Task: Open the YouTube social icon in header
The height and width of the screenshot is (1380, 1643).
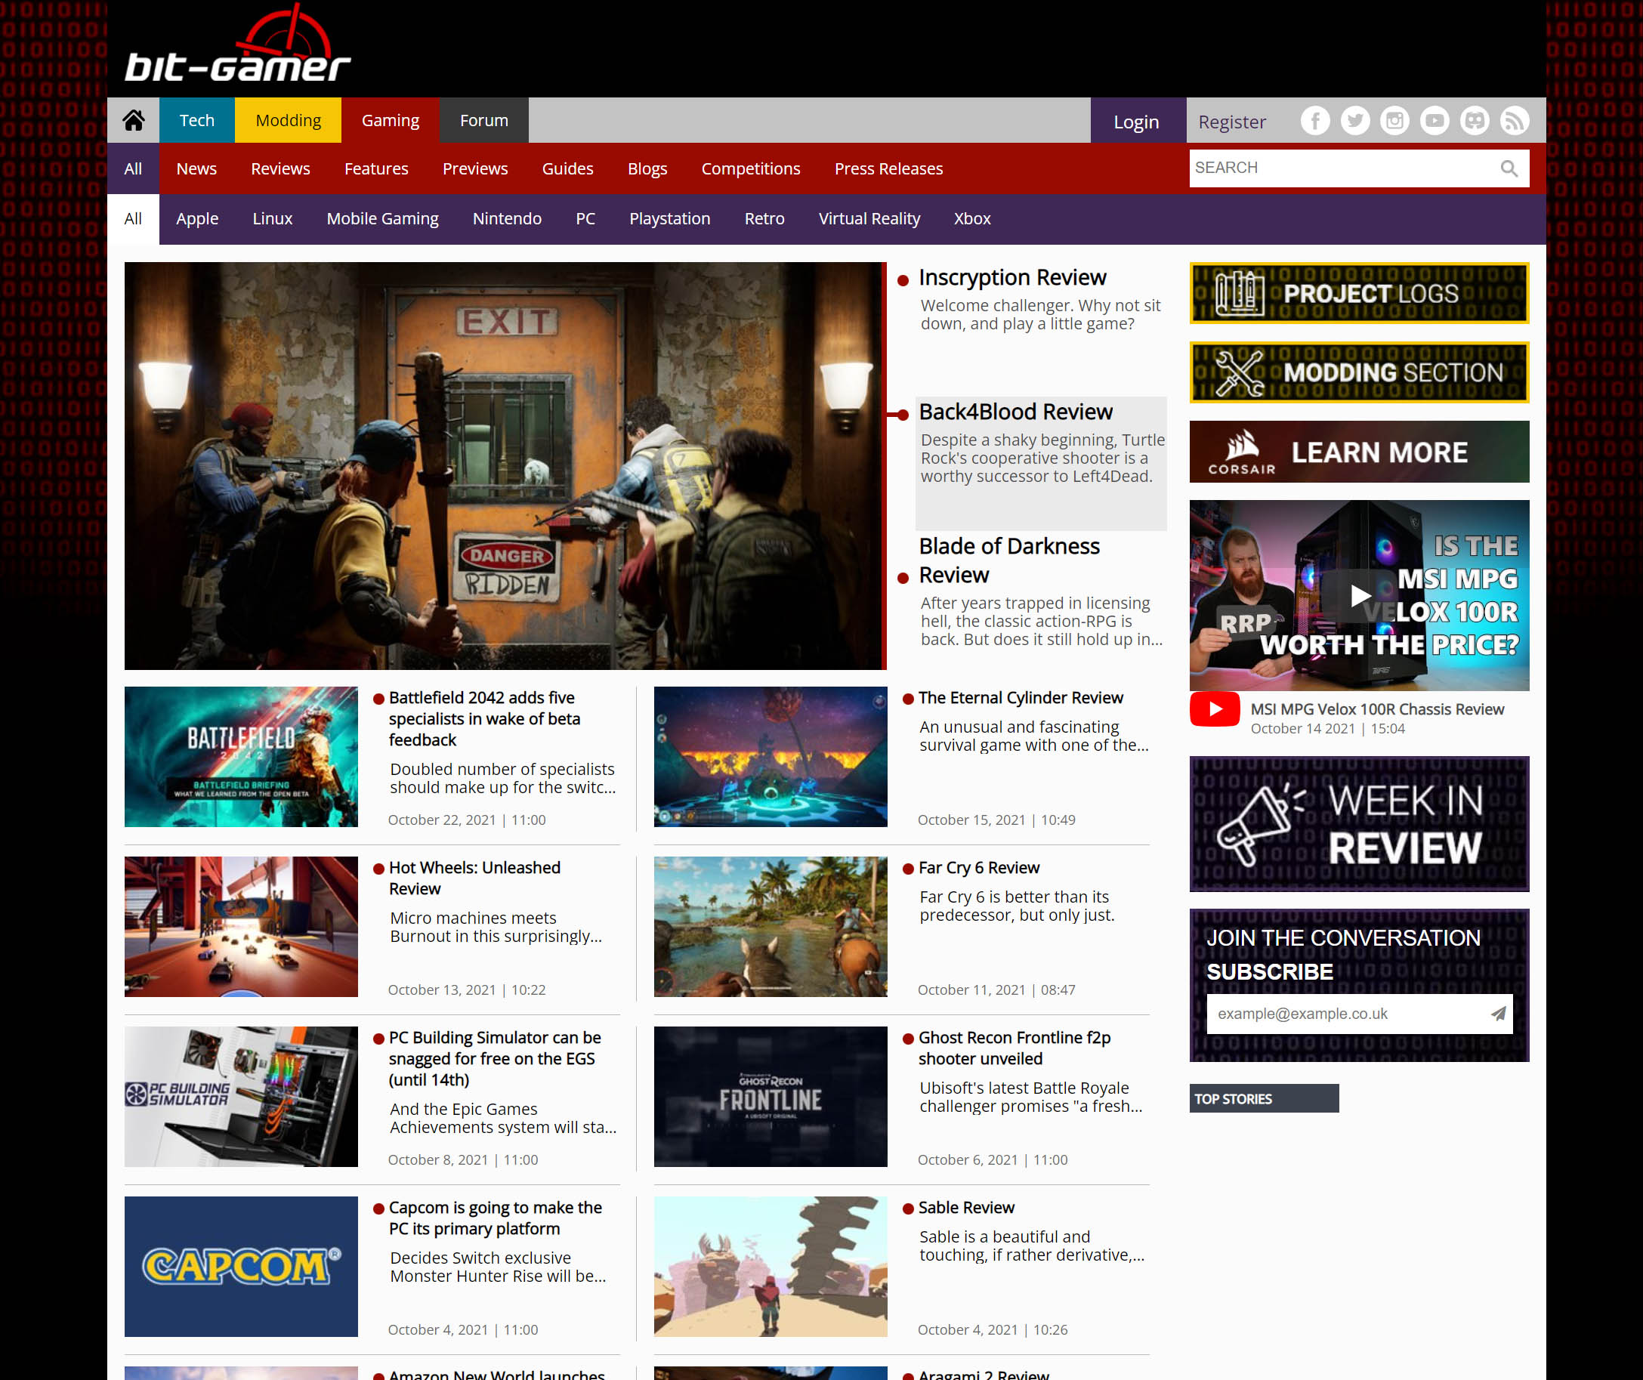Action: [1434, 121]
